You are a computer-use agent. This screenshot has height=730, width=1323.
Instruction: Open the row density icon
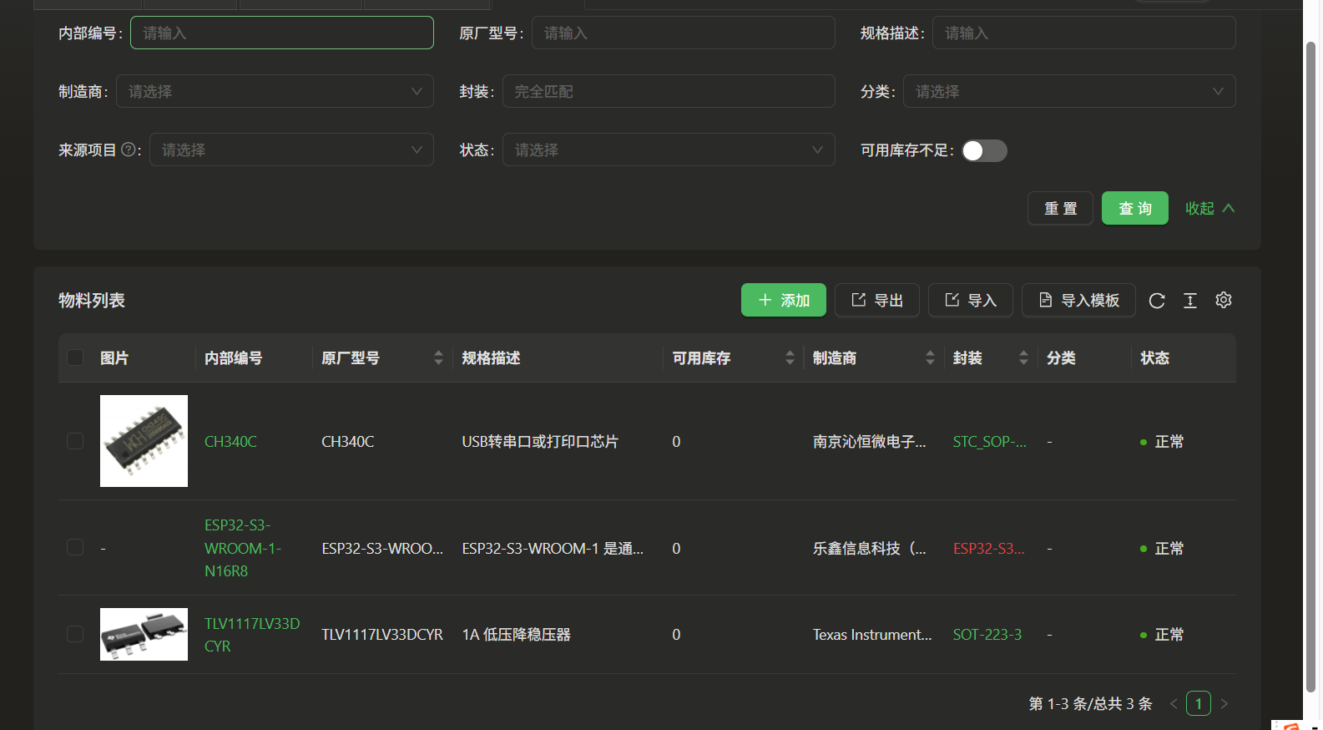pyautogui.click(x=1190, y=301)
